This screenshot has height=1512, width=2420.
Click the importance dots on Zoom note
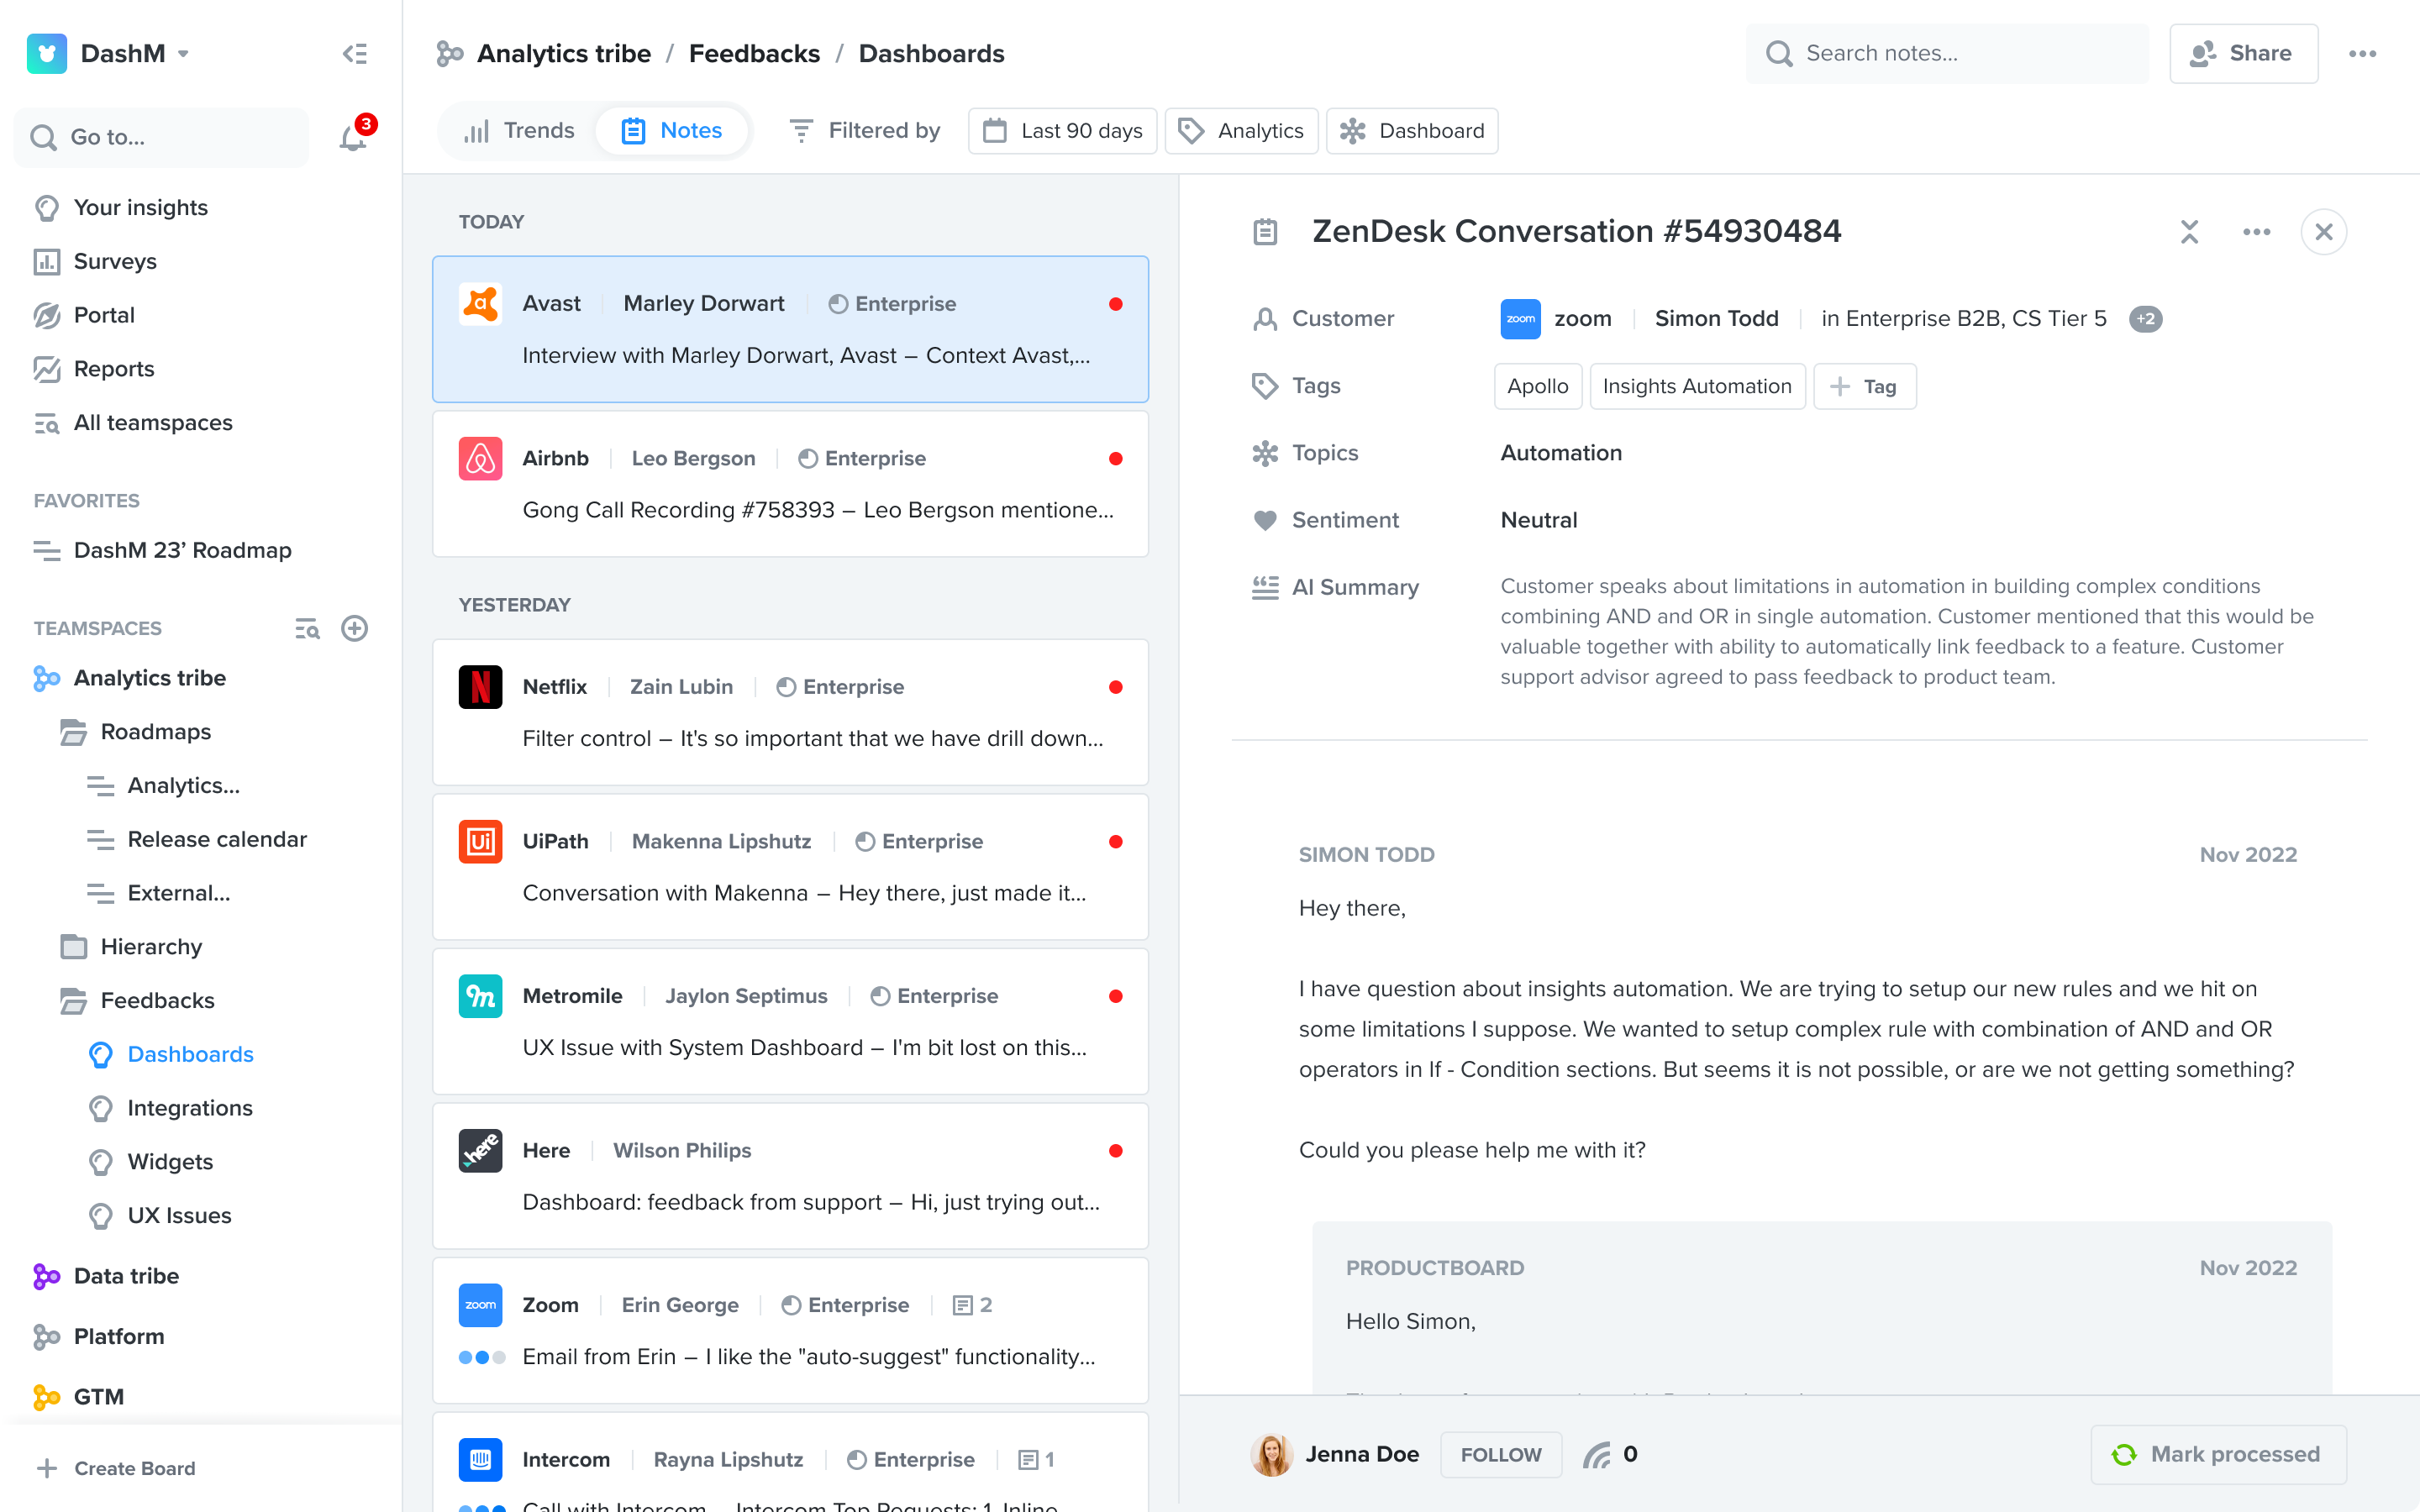(x=482, y=1357)
